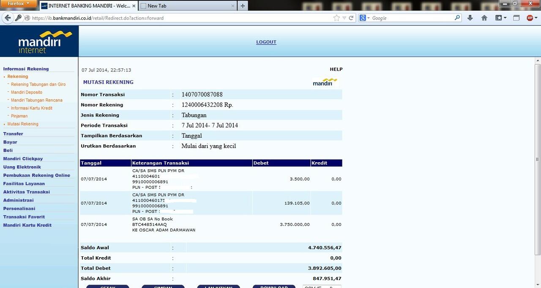Open the Transfer menu in sidebar

[x=13, y=134]
